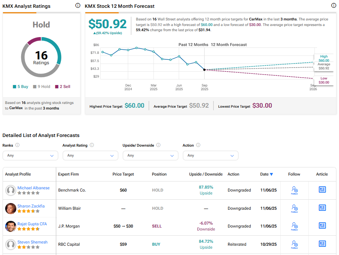Expand the Action filter dropdown

211,156
